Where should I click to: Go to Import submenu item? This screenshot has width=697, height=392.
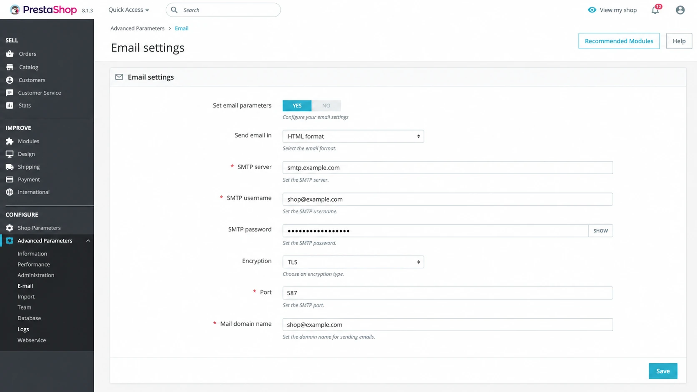point(26,297)
